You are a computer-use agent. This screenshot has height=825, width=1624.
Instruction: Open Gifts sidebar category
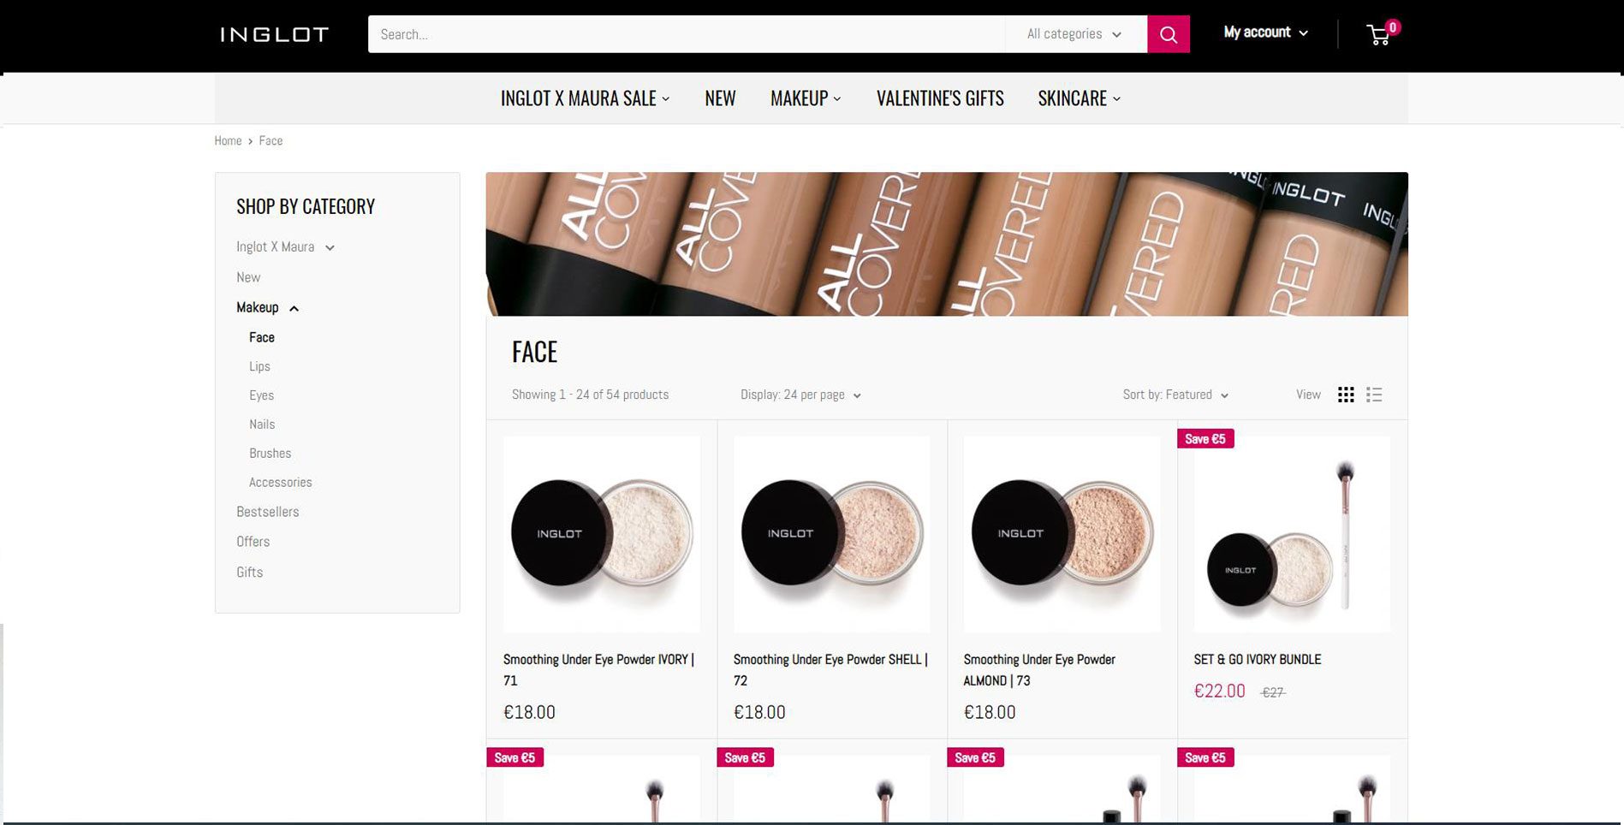249,573
